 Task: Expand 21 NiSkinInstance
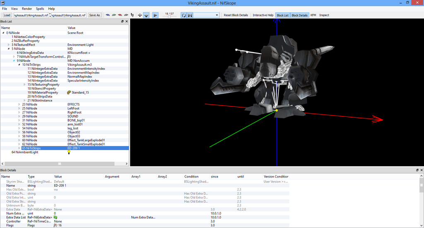click(24, 100)
